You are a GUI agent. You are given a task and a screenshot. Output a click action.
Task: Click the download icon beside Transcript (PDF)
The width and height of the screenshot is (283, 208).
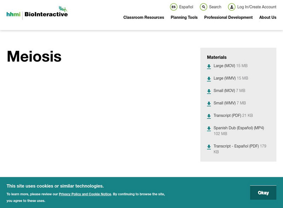(x=208, y=115)
